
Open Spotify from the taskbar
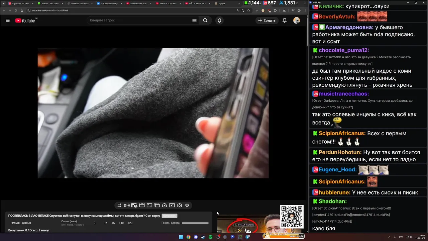pyautogui.click(x=210, y=237)
